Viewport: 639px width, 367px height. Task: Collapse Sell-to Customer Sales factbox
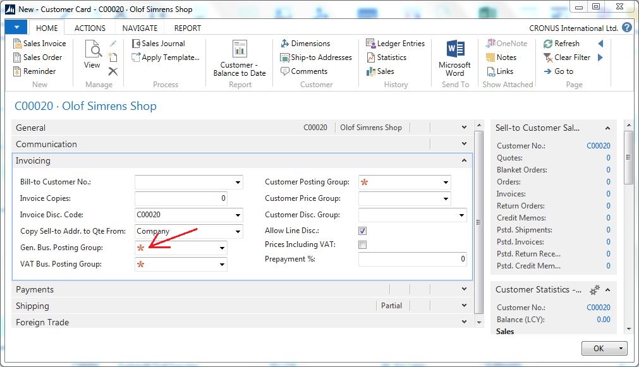pyautogui.click(x=607, y=128)
